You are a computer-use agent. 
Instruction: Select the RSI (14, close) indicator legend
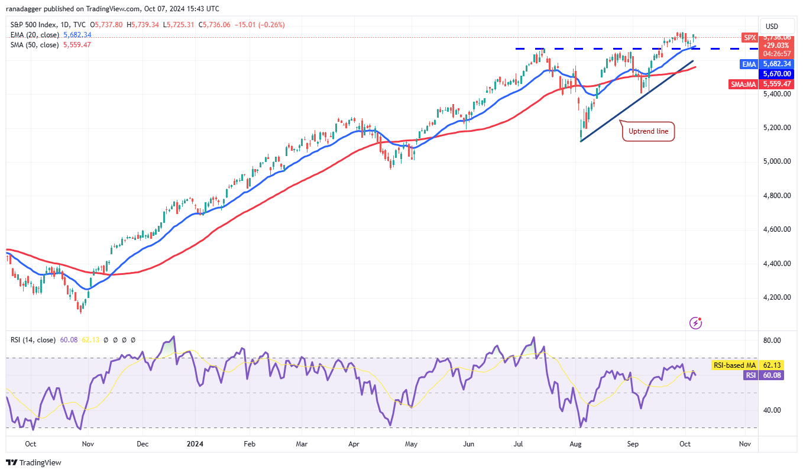point(34,340)
